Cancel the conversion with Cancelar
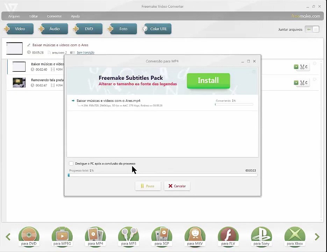 tap(177, 186)
